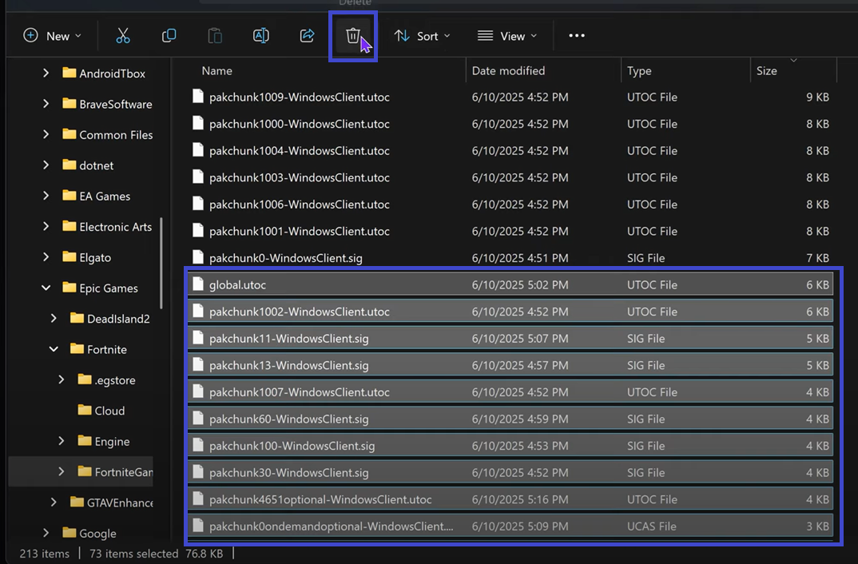This screenshot has height=564, width=858.
Task: Select the DeadIsland2 folder in the sidebar
Action: (117, 318)
